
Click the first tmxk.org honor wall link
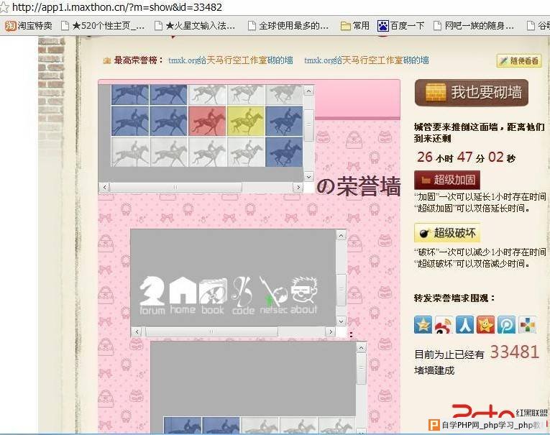point(231,60)
